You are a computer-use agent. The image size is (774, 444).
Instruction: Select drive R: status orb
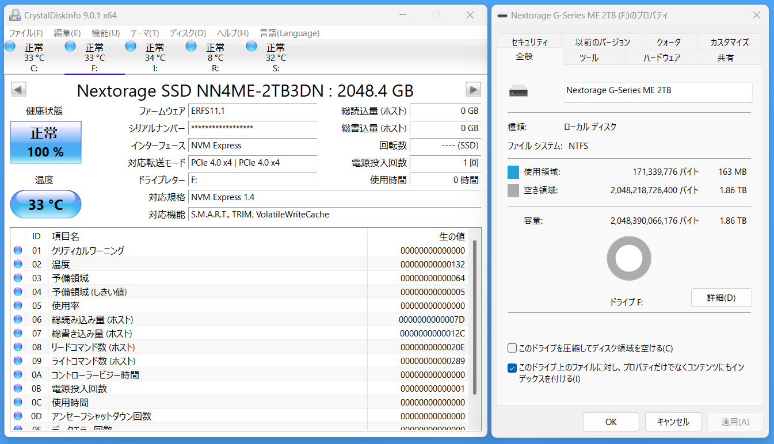click(192, 47)
